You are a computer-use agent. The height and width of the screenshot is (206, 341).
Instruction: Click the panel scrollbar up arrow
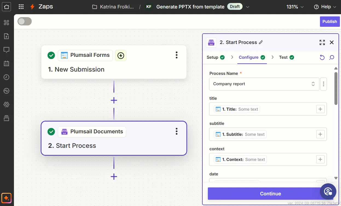[x=336, y=68]
